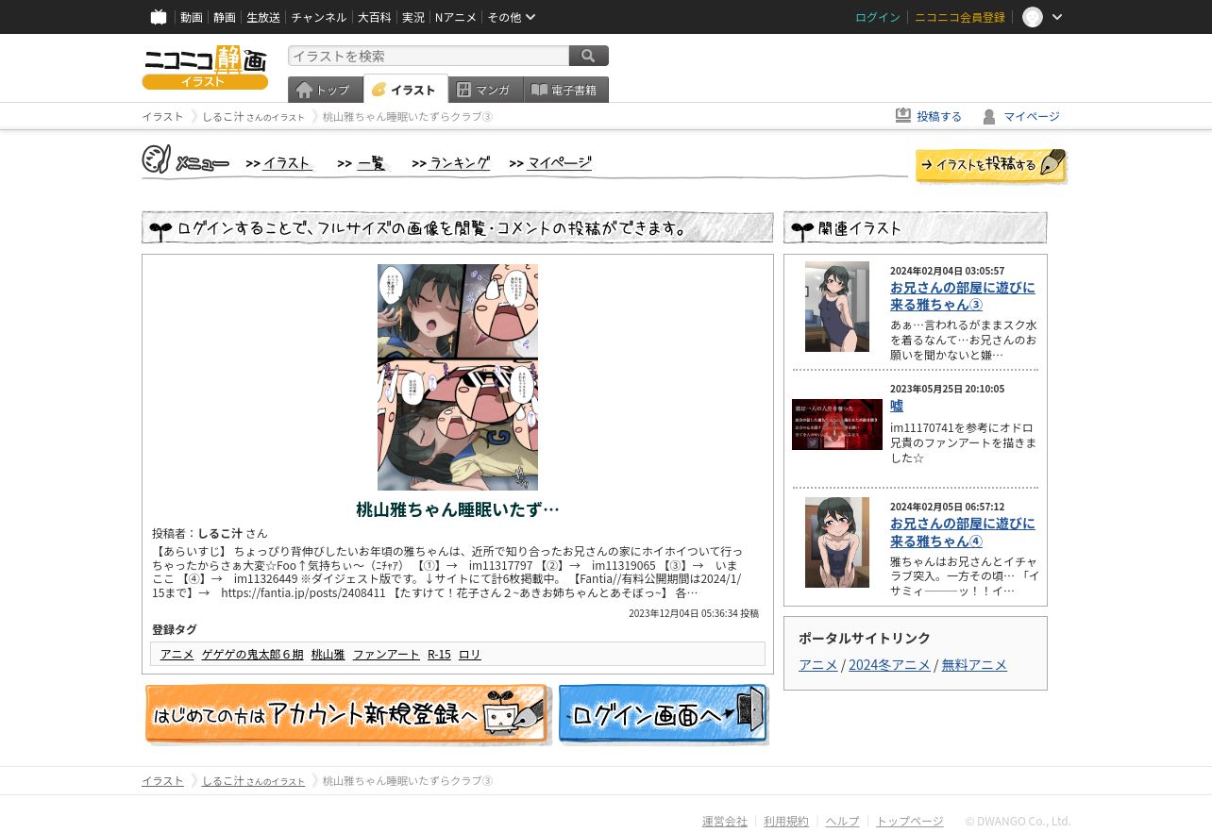Click the person icon beside マイページ in header
1212x833 pixels.
tap(989, 116)
